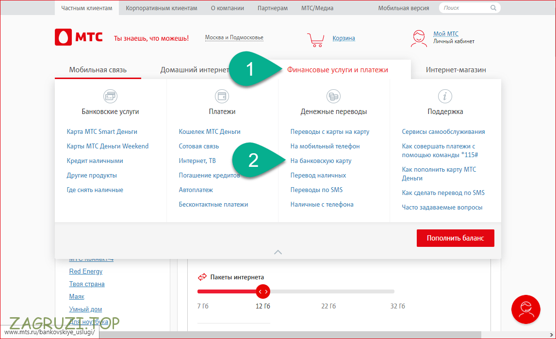The width and height of the screenshot is (556, 339).
Task: Click the internet packages slider handle
Action: click(263, 291)
